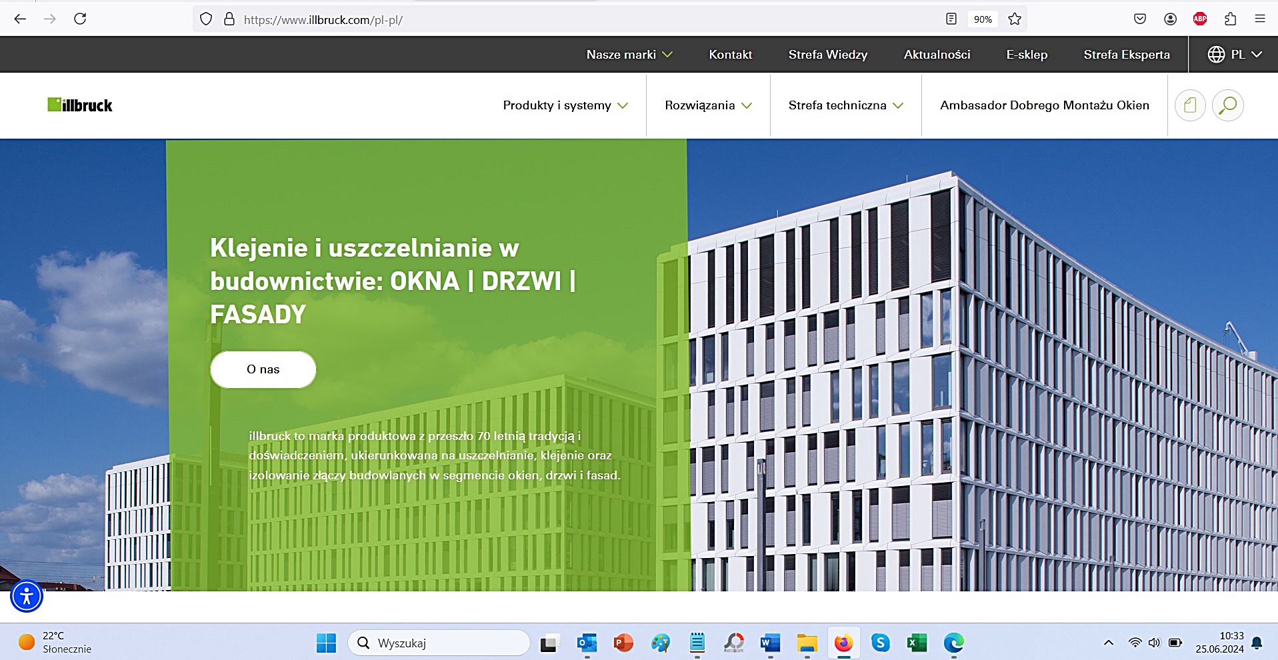The width and height of the screenshot is (1278, 660).
Task: Go to the E-sklep menu item
Action: pos(1027,55)
